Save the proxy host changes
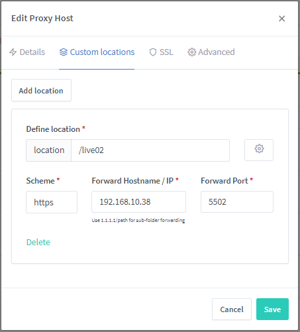The image size is (300, 332). click(x=272, y=309)
